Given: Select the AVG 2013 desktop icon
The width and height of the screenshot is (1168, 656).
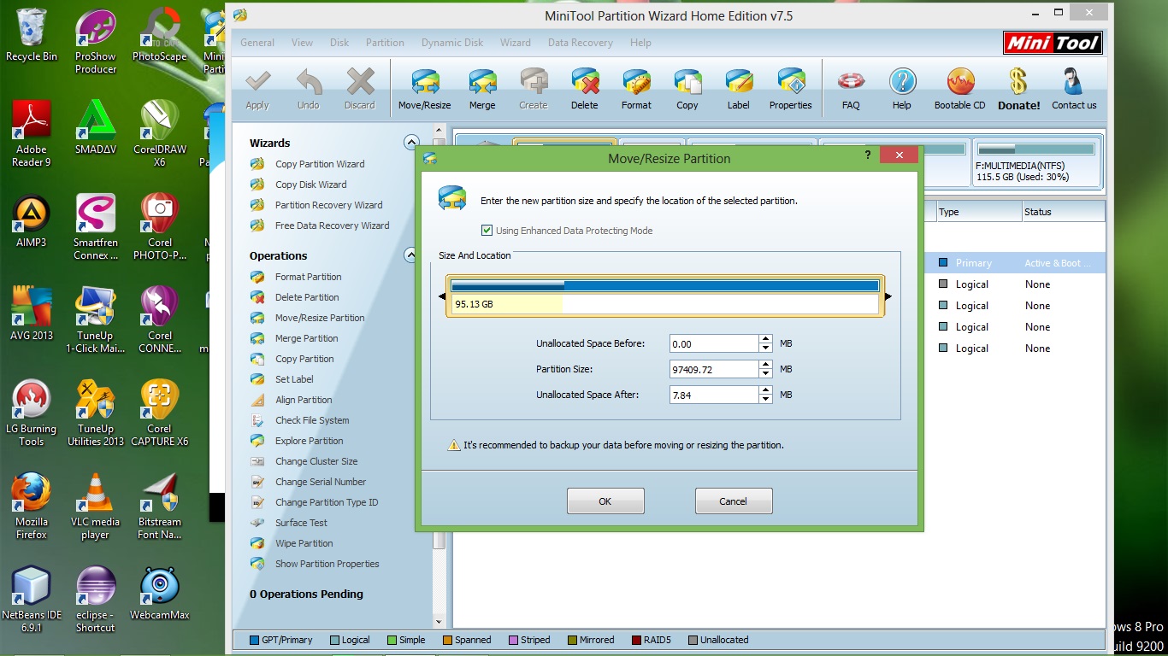Looking at the screenshot, I should 32,313.
